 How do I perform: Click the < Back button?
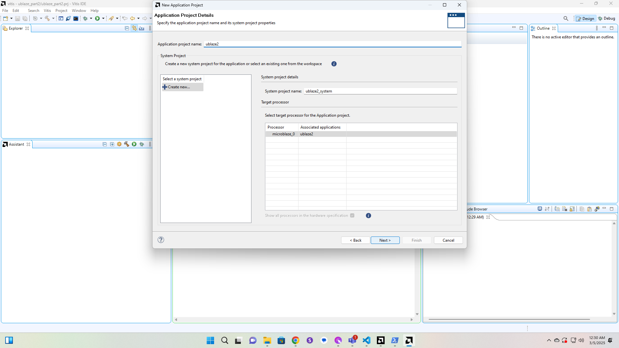tap(355, 240)
